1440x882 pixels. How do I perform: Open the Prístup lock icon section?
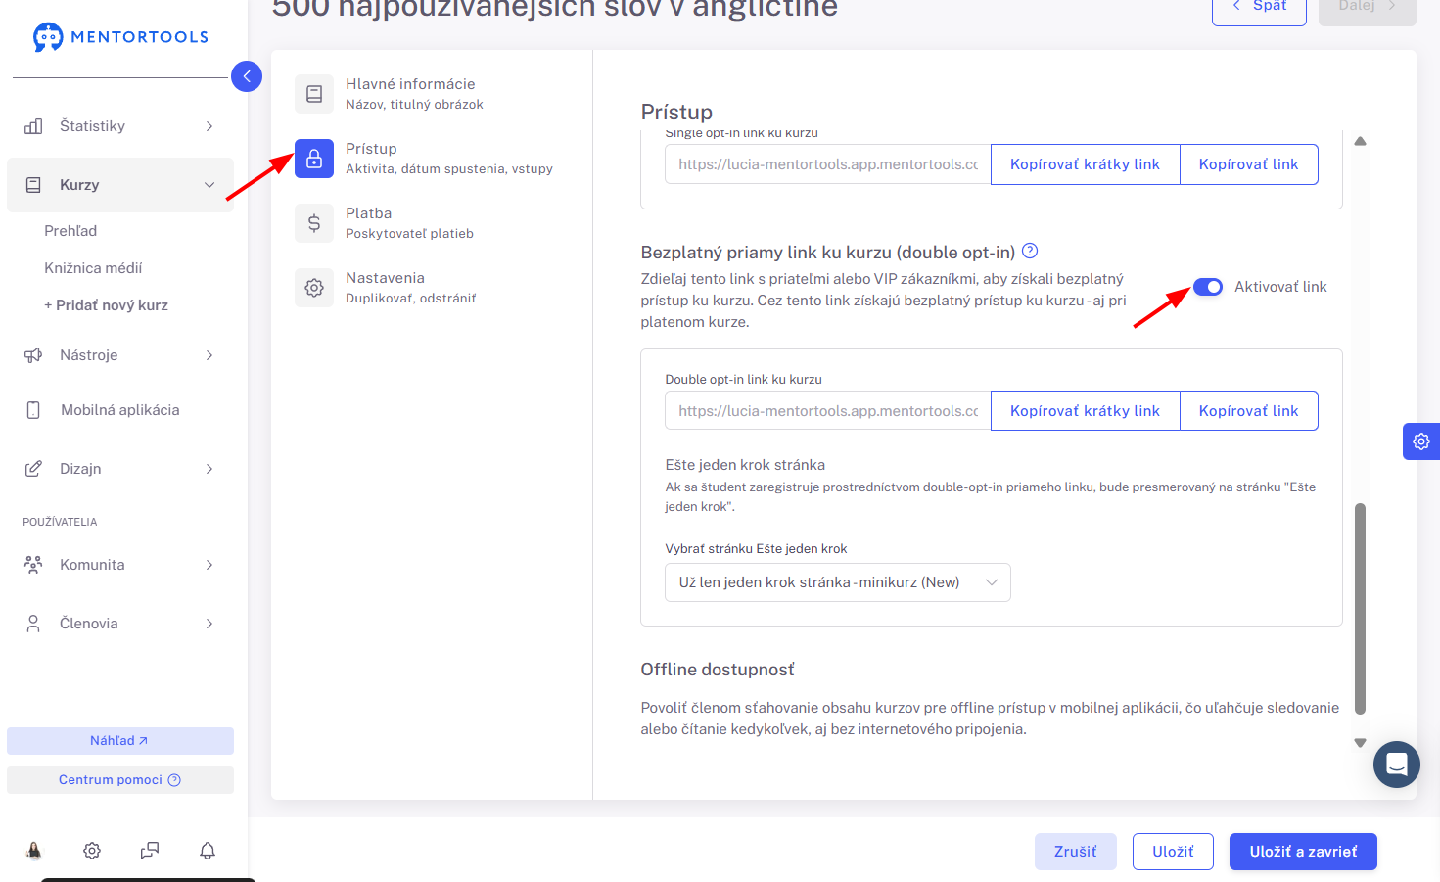click(x=314, y=159)
